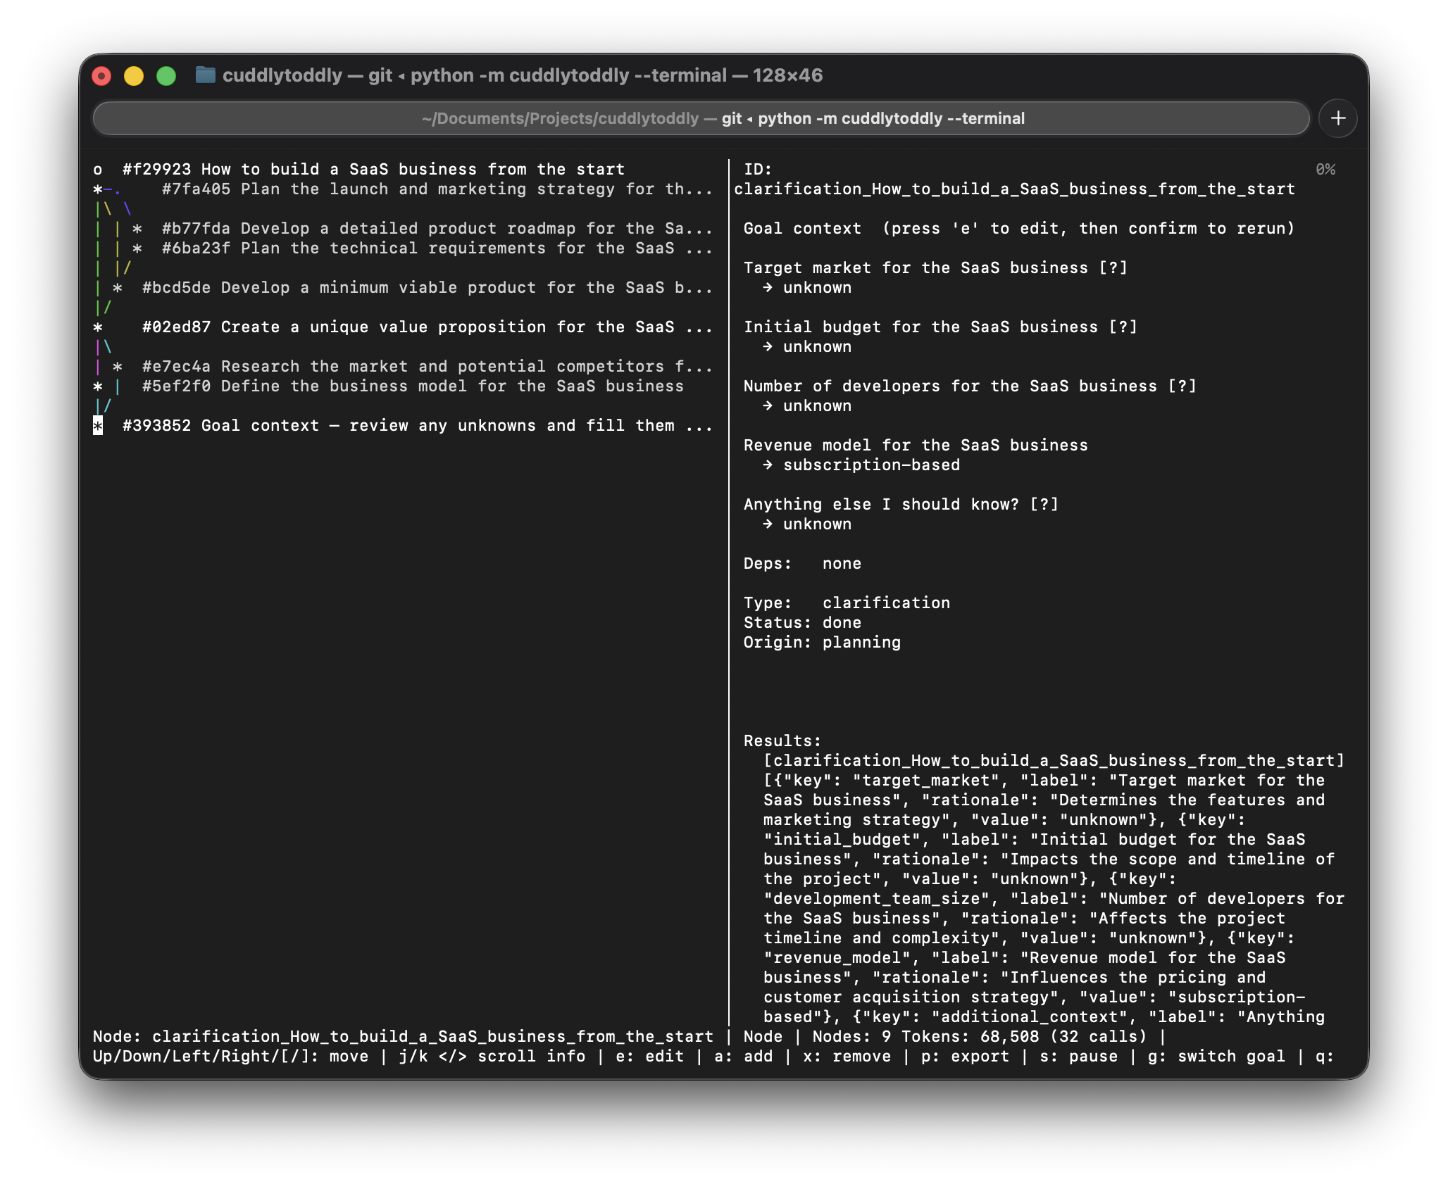Click the unknown value under Initial budget

pyautogui.click(x=817, y=346)
